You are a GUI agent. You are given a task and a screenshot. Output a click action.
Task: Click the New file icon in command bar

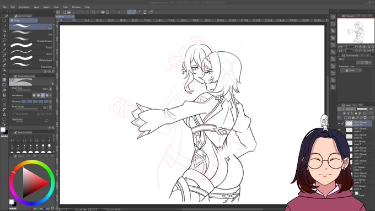(x=65, y=12)
